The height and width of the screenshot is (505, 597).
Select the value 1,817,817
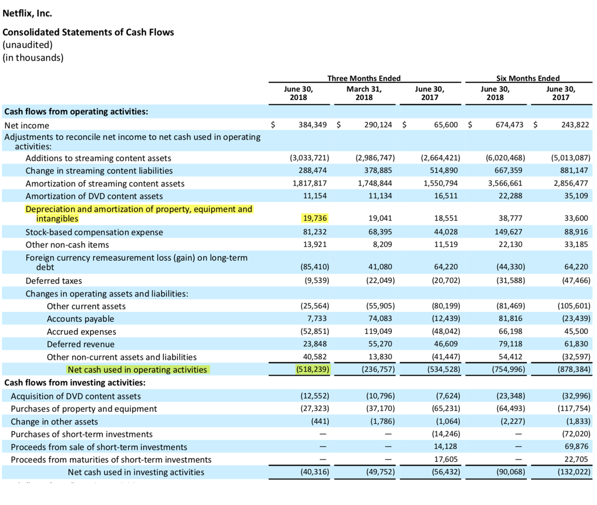pos(310,183)
